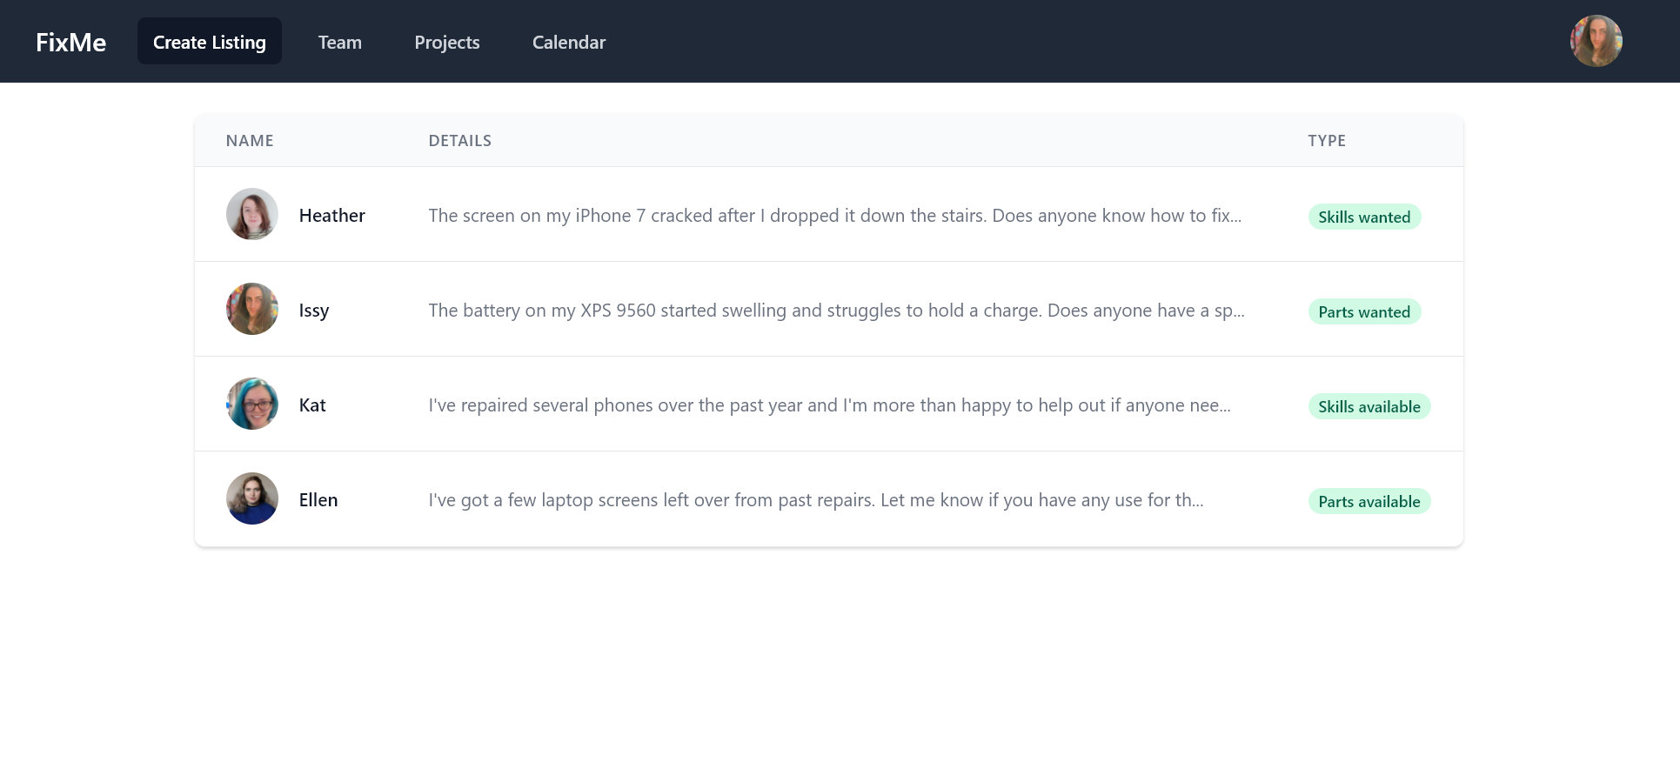Image resolution: width=1680 pixels, height=769 pixels.
Task: Select the name Ellen
Action: point(318,499)
